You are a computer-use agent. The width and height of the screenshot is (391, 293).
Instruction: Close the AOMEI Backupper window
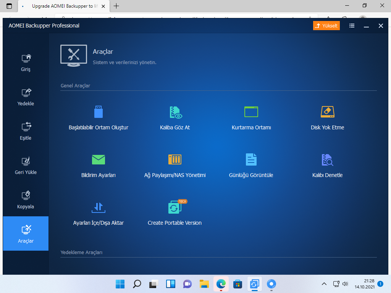point(381,26)
